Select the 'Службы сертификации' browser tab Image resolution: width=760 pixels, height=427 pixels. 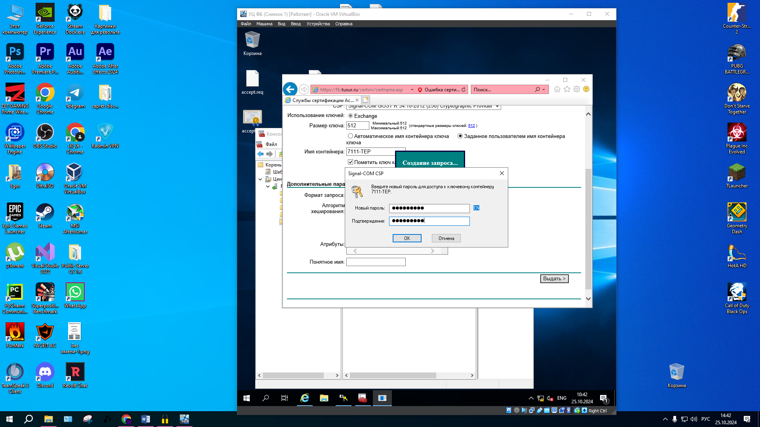coord(321,100)
